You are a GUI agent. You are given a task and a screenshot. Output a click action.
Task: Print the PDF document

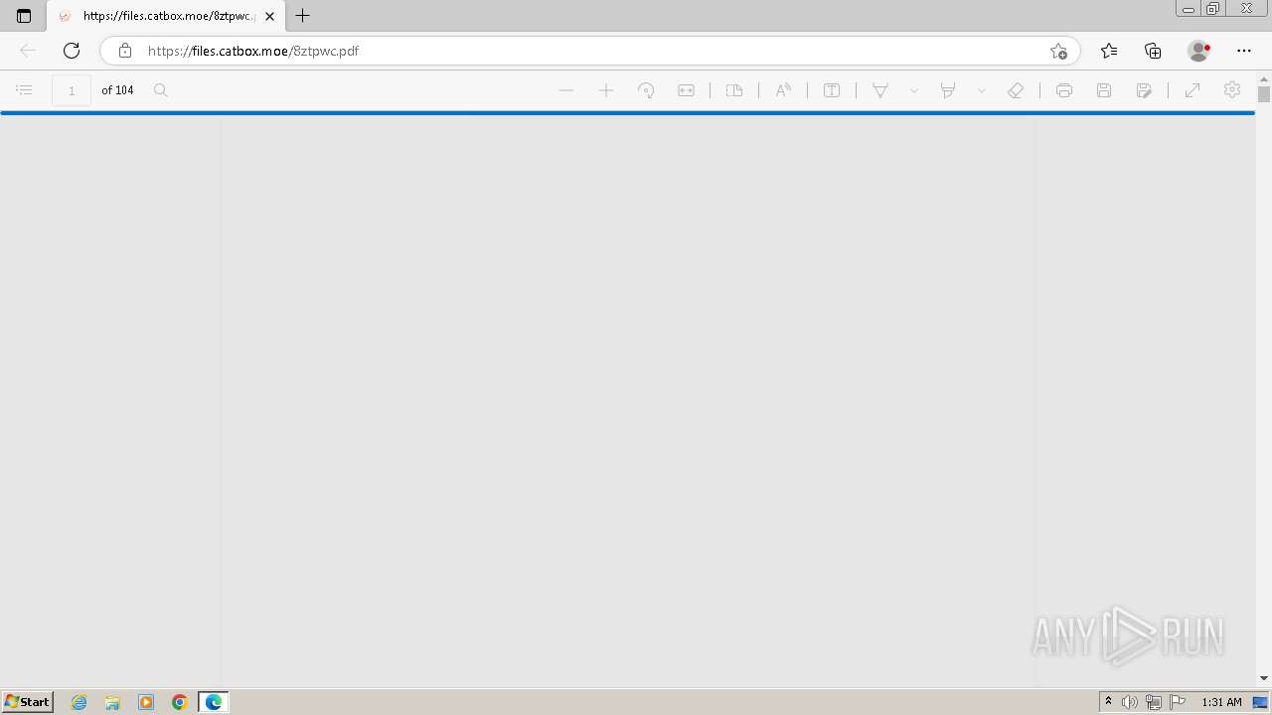point(1064,90)
